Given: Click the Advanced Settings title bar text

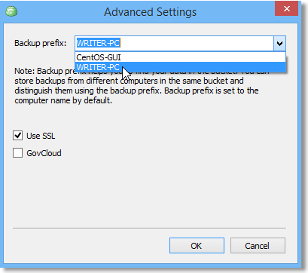Looking at the screenshot, I should tap(150, 12).
